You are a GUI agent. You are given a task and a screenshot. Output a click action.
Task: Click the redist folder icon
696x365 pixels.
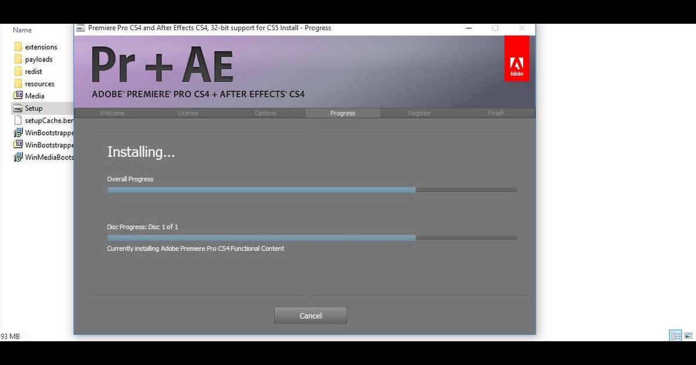click(x=18, y=71)
